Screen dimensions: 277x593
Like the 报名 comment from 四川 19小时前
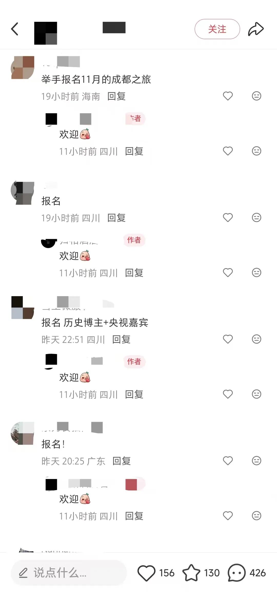[x=228, y=218]
